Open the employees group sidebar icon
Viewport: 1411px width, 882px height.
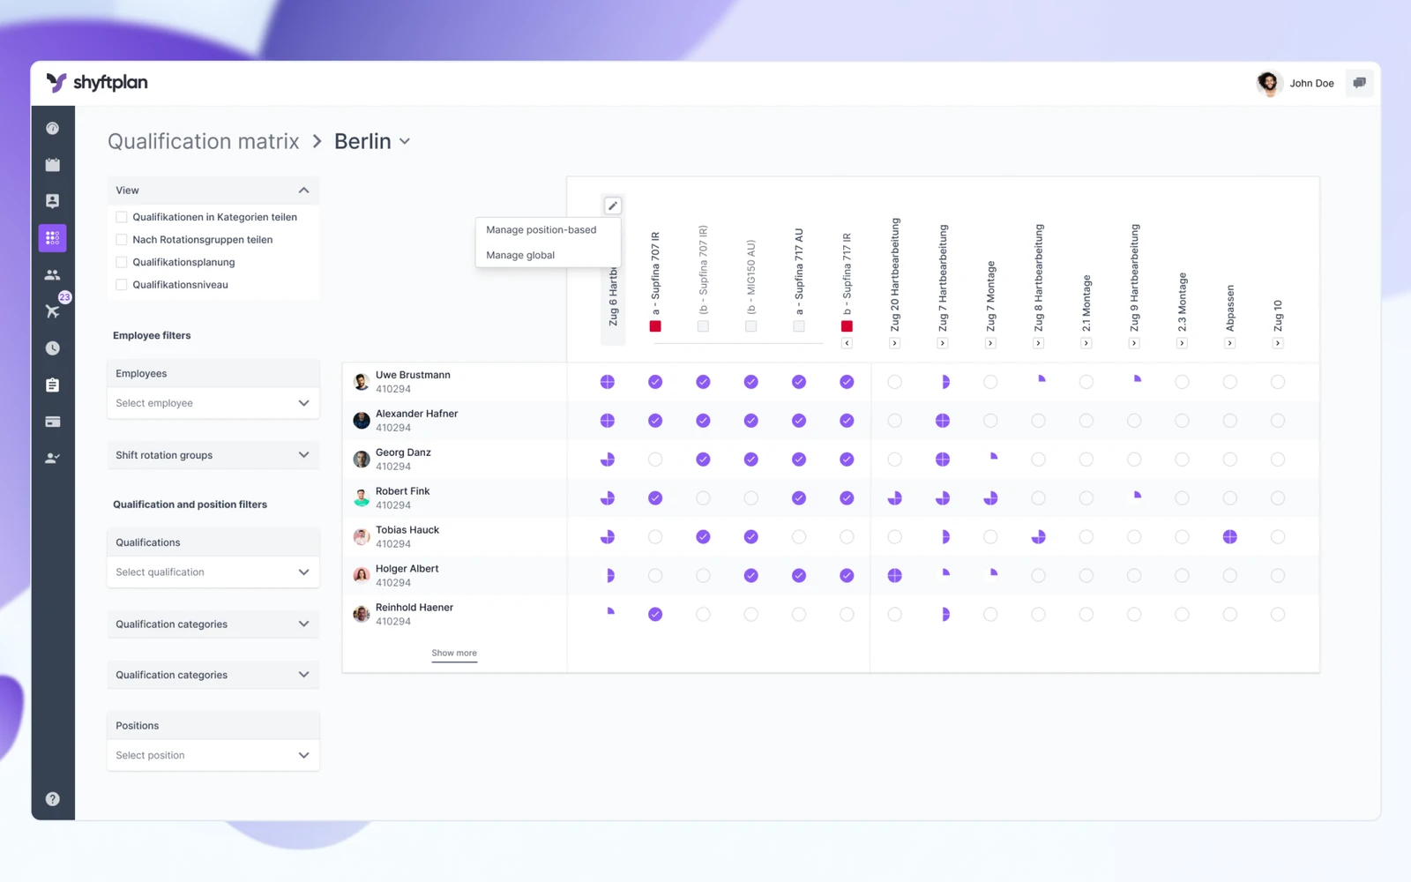(53, 275)
